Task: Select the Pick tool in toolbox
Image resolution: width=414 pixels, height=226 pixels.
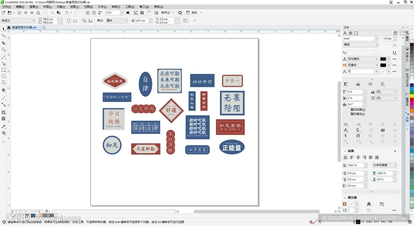Action: 3,29
